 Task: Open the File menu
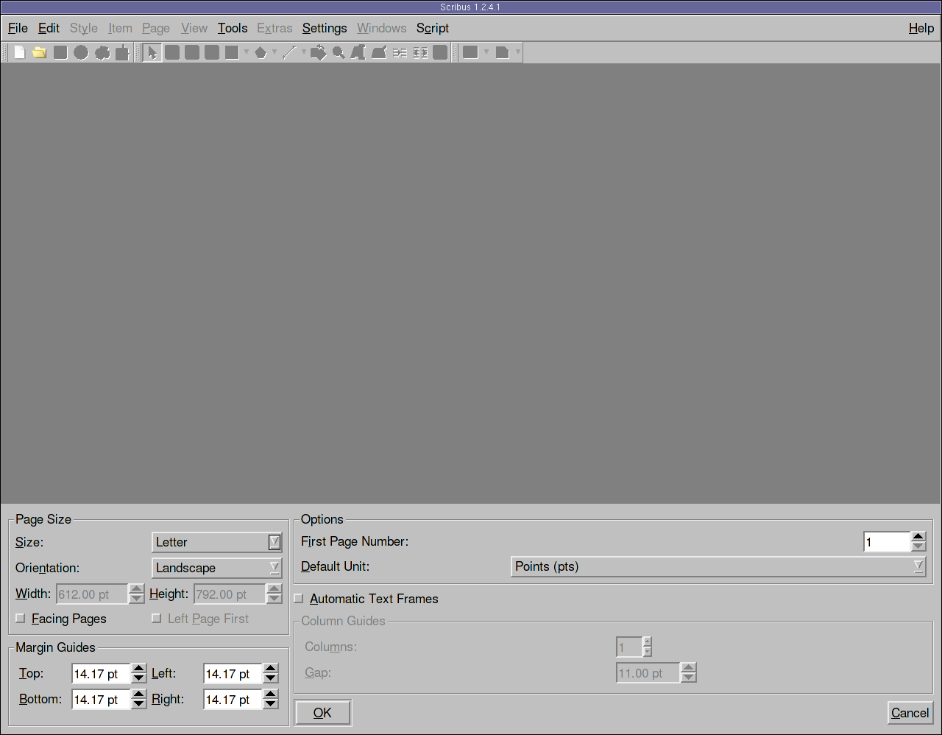pos(18,28)
